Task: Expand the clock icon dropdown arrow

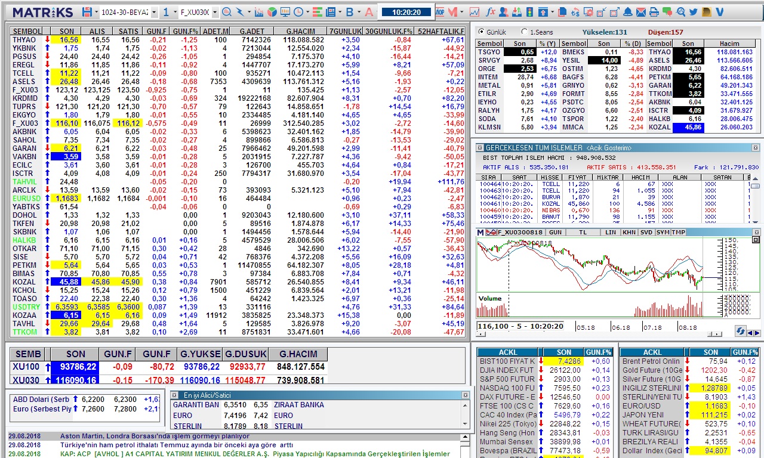Action: (x=307, y=12)
